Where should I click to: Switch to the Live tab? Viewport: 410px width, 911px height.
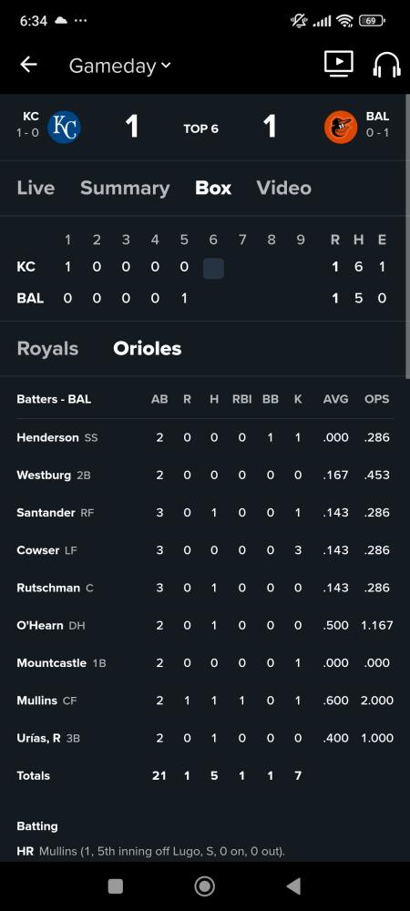(36, 188)
